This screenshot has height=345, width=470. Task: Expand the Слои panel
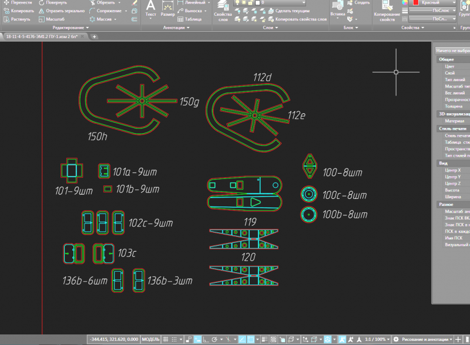pos(270,28)
